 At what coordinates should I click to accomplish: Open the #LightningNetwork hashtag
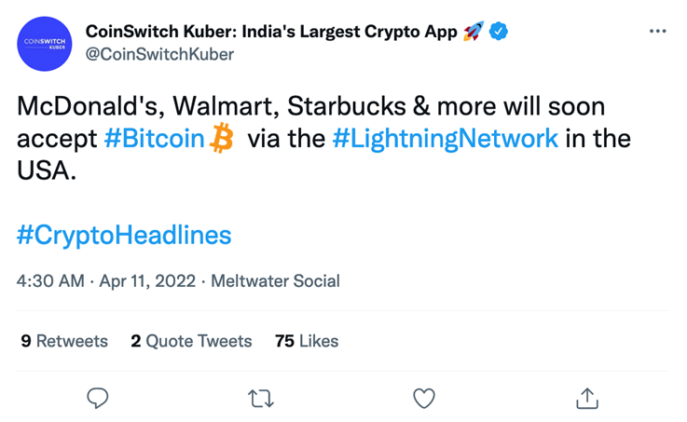point(446,139)
